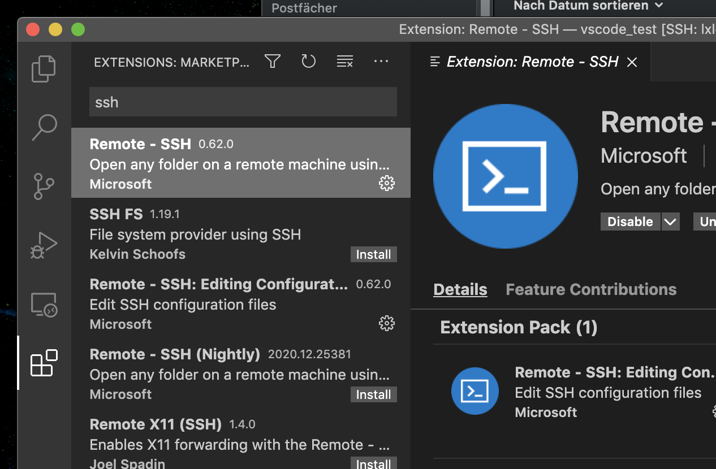Open the Remote Explorer view
This screenshot has width=716, height=469.
click(x=44, y=305)
